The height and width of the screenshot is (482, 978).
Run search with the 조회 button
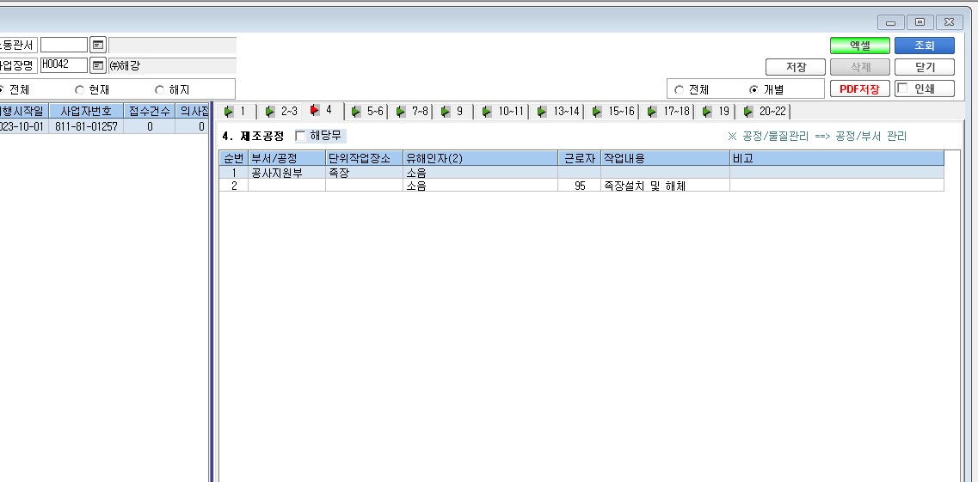point(925,46)
